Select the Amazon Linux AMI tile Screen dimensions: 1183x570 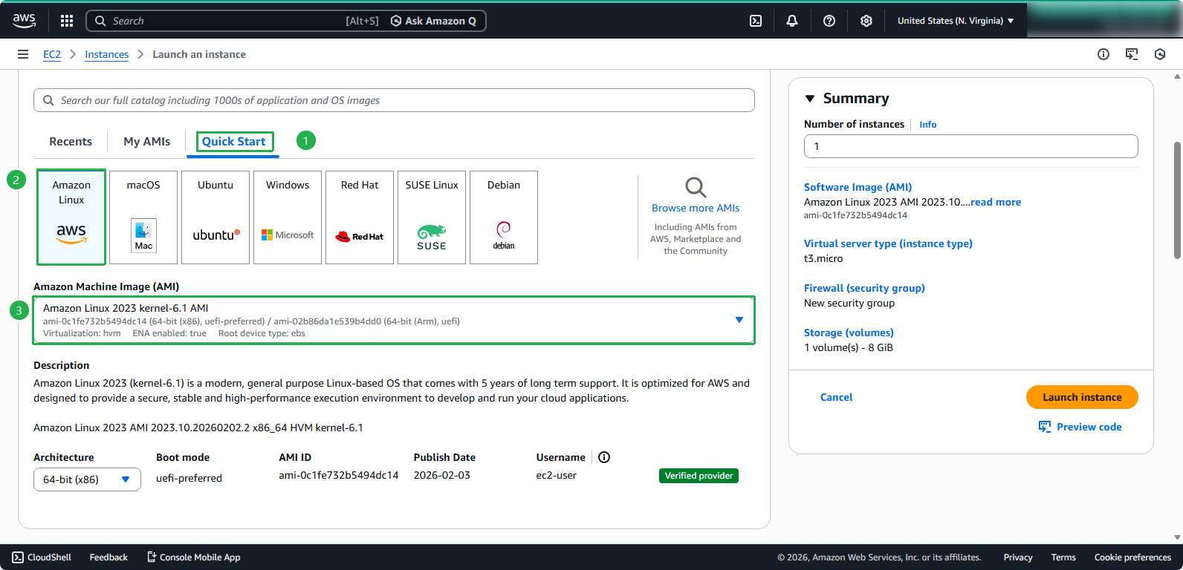[71, 217]
